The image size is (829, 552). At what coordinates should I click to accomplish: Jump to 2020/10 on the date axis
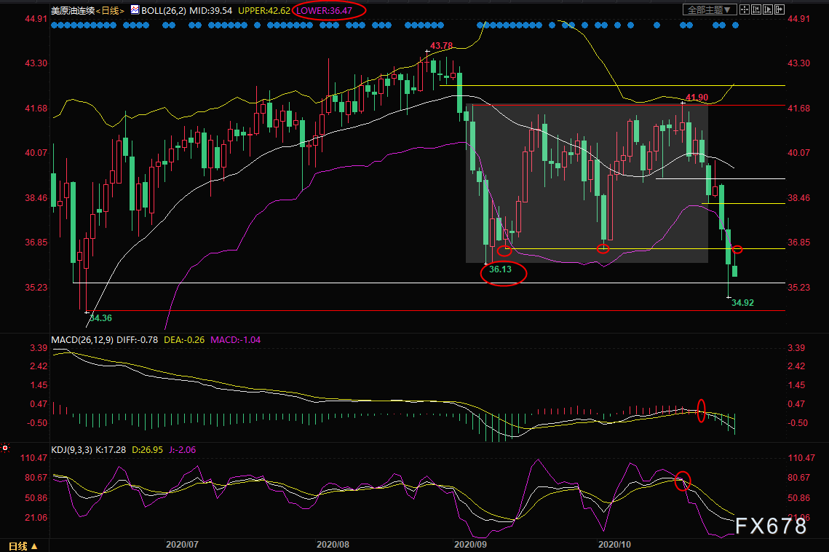(614, 544)
